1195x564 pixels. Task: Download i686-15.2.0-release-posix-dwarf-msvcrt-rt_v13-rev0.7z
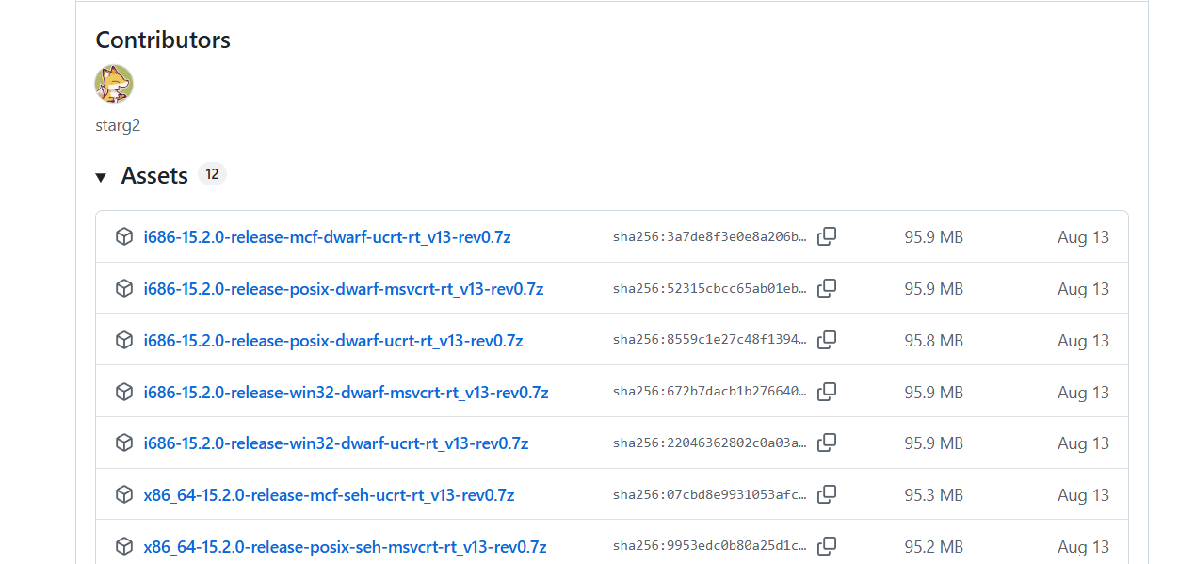pyautogui.click(x=344, y=289)
